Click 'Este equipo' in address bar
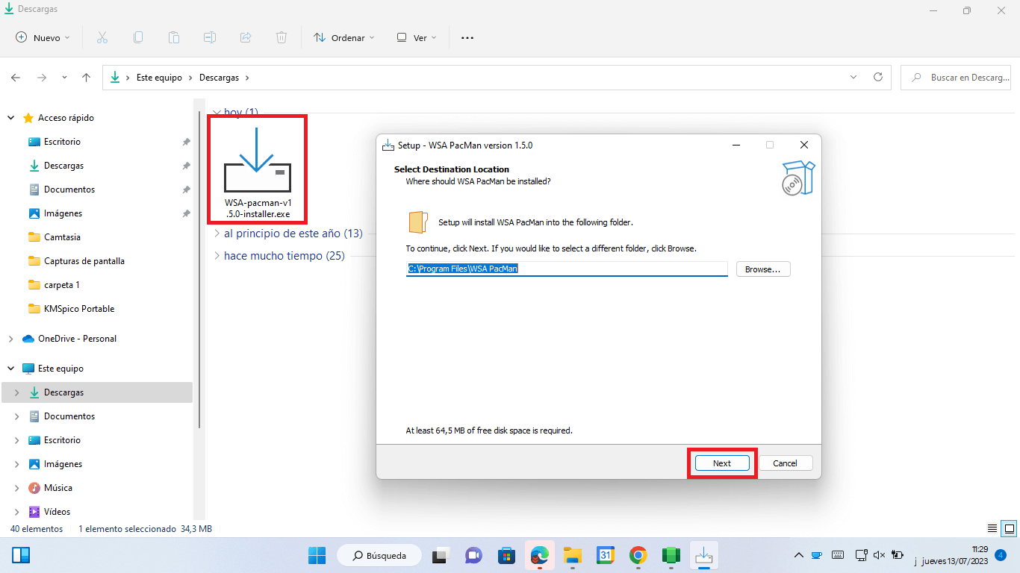 [159, 78]
